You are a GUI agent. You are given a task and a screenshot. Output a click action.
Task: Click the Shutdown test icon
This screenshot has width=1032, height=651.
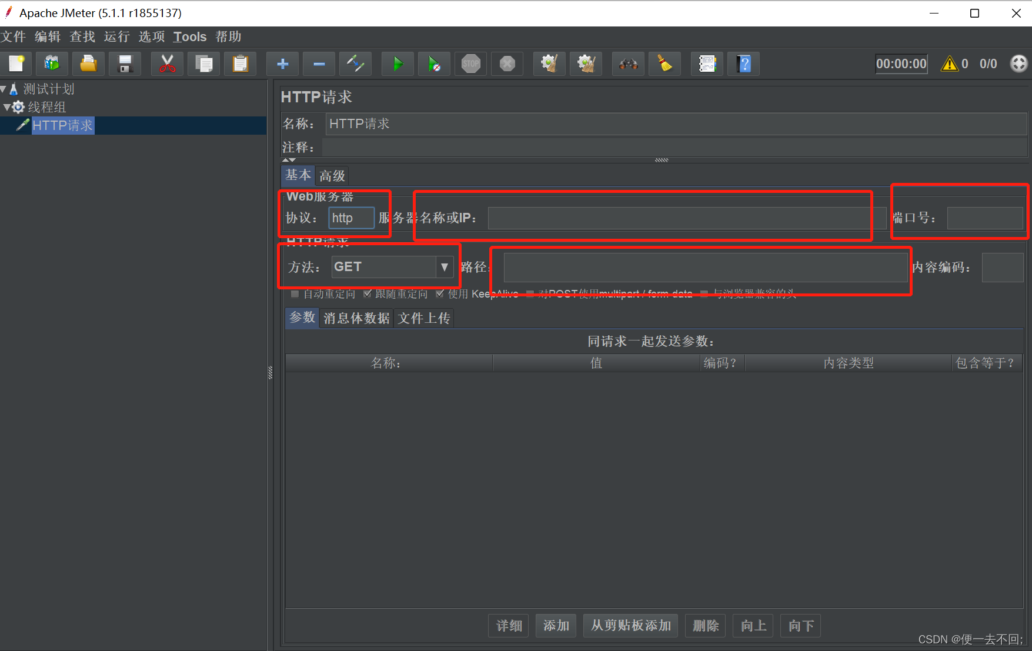(x=507, y=64)
